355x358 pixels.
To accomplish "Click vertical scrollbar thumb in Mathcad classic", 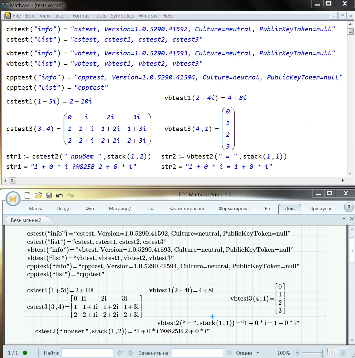I will click(x=350, y=31).
